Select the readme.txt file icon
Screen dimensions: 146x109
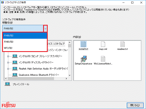pyautogui.click(x=122, y=44)
